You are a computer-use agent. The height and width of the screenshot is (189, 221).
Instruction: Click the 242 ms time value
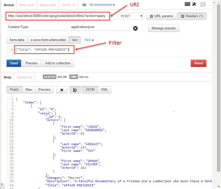point(84,77)
